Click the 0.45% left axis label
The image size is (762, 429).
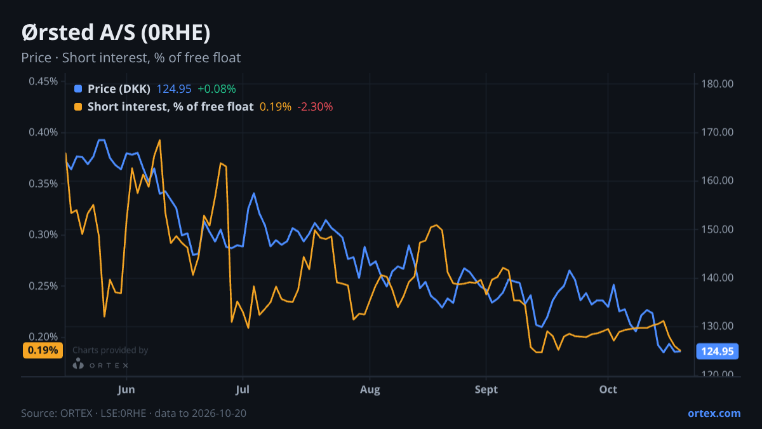[x=43, y=81]
